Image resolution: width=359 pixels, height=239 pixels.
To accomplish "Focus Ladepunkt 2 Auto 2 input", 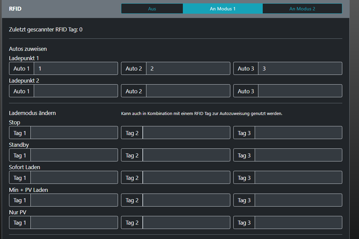I will coord(188,91).
